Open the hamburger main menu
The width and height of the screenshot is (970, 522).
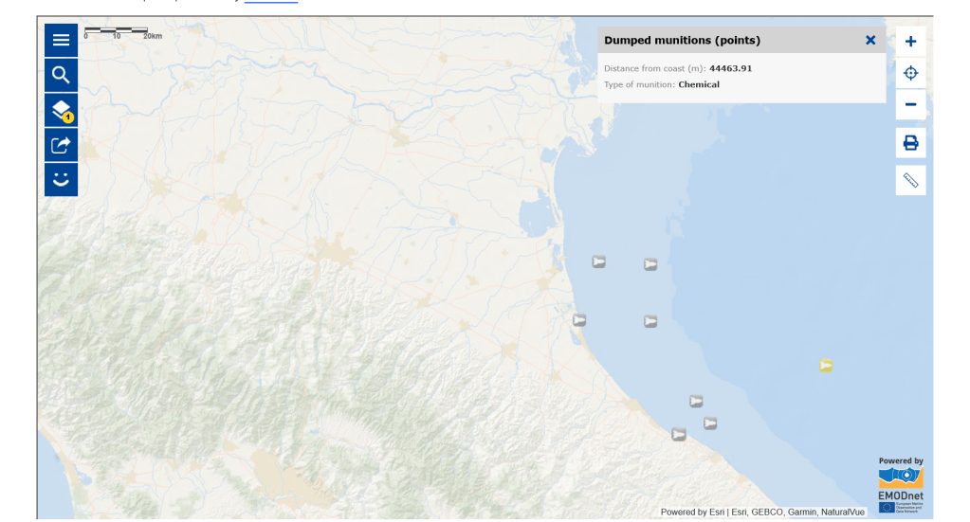(61, 40)
